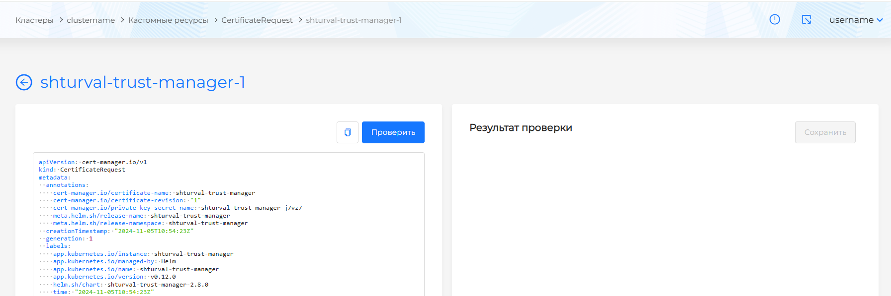Click the circled exclamation info icon in header
The height and width of the screenshot is (296, 891).
[775, 19]
